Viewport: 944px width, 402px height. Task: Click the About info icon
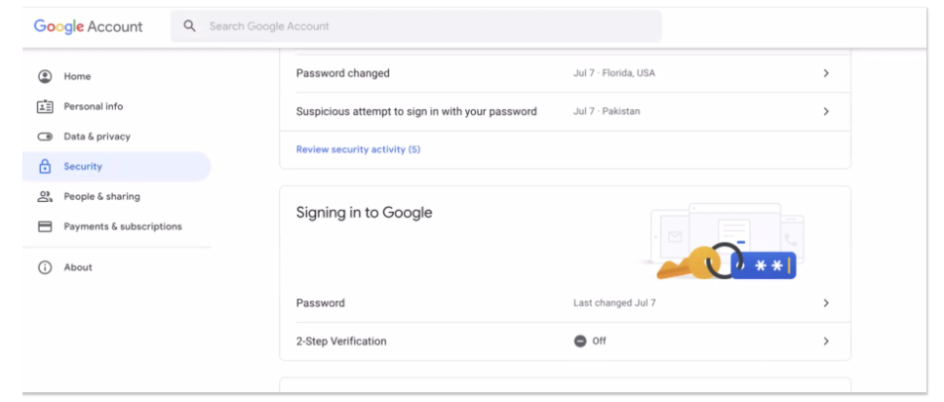point(44,267)
